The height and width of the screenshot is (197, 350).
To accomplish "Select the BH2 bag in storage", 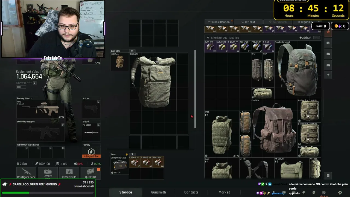I will coord(257,70).
